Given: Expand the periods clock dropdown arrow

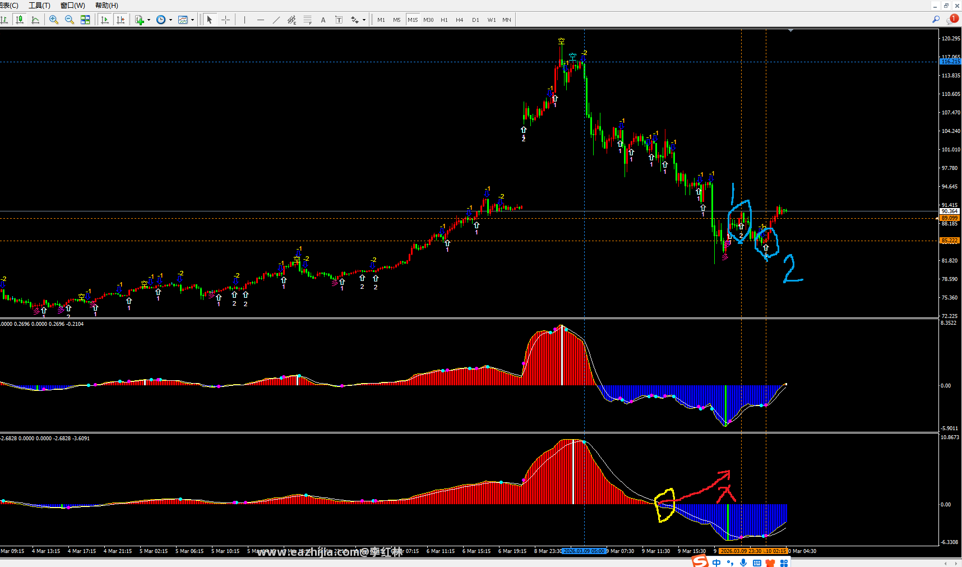Looking at the screenshot, I should 170,20.
